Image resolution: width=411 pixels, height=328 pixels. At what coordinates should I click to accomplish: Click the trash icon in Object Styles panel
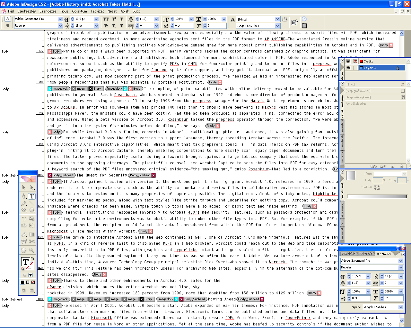[401, 166]
